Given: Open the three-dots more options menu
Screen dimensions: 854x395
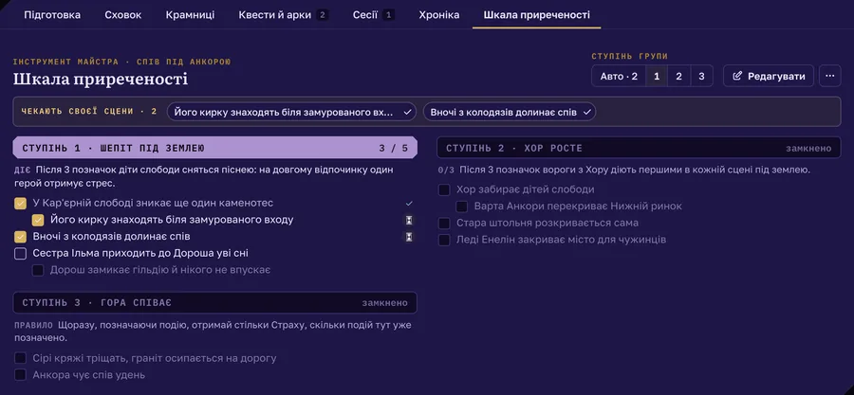Looking at the screenshot, I should 829,76.
